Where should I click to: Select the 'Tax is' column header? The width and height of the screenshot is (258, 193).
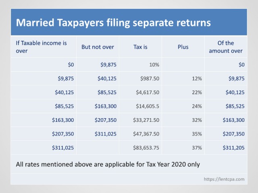click(x=140, y=47)
